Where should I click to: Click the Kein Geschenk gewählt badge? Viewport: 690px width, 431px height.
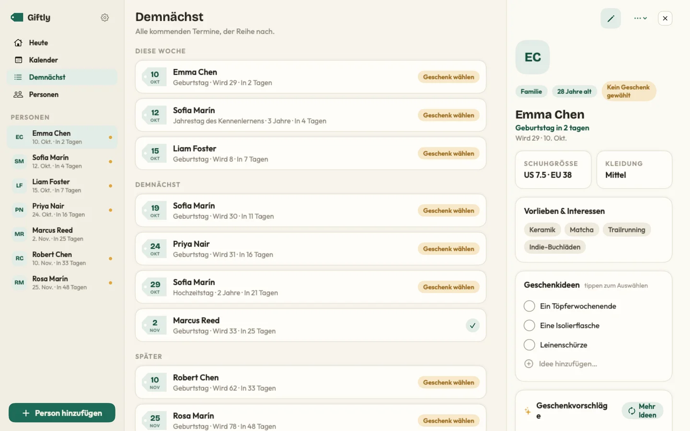pyautogui.click(x=628, y=91)
